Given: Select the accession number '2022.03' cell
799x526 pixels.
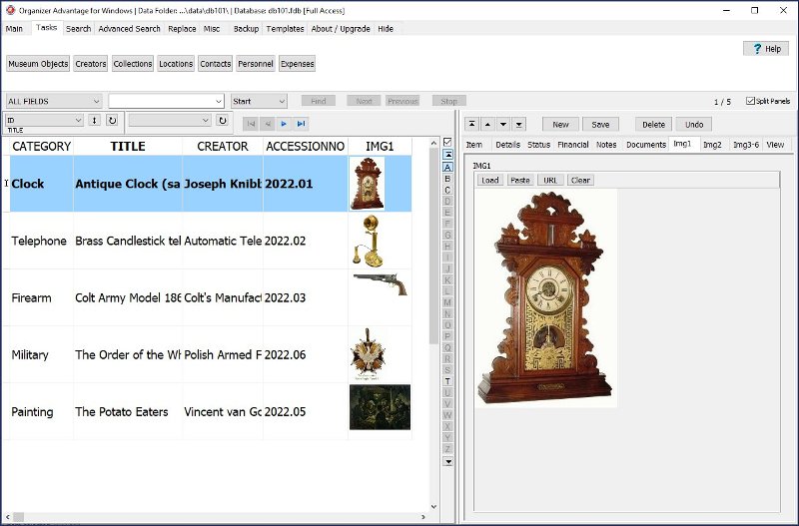Looking at the screenshot, I should pos(306,297).
